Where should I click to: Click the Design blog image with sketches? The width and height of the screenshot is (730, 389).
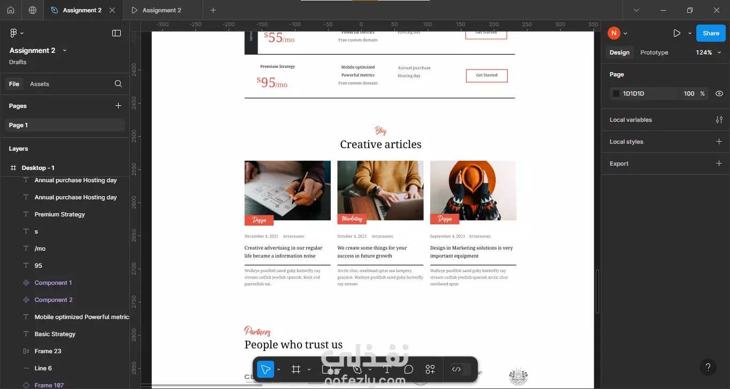[x=288, y=191]
